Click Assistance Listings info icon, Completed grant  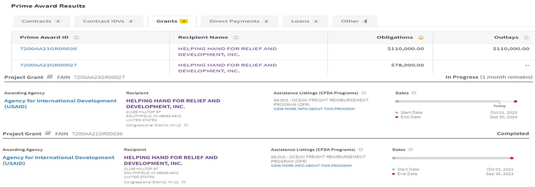361,150
